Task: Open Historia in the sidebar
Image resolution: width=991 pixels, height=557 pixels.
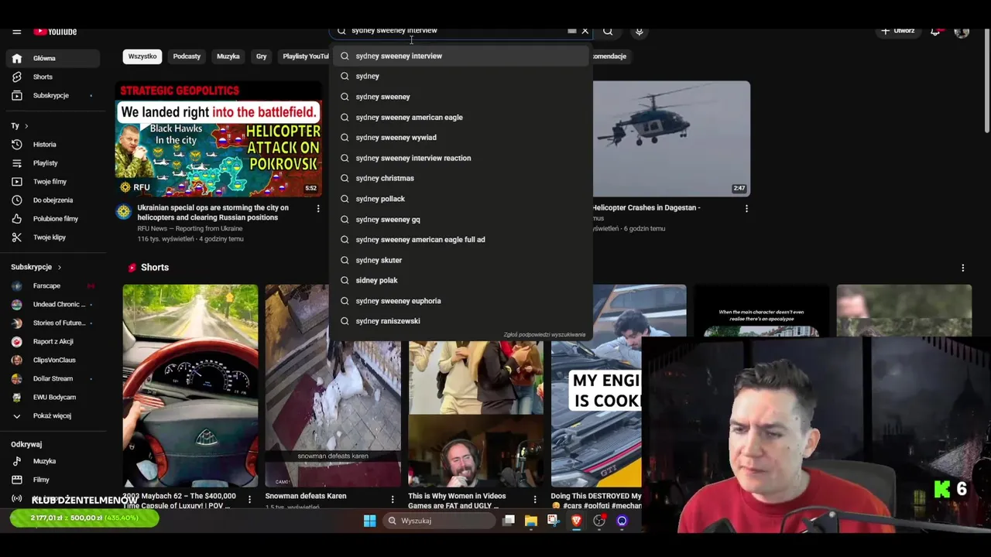Action: coord(53,144)
